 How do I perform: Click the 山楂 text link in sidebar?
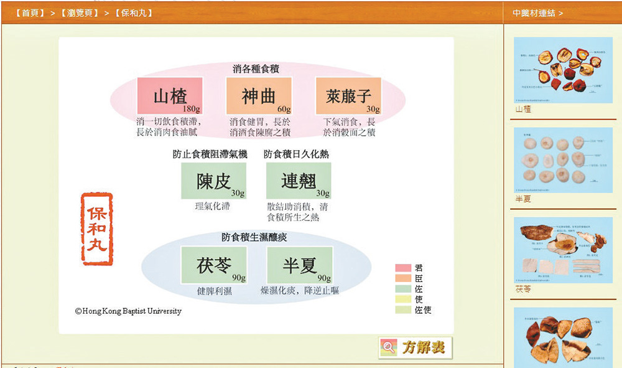[523, 109]
